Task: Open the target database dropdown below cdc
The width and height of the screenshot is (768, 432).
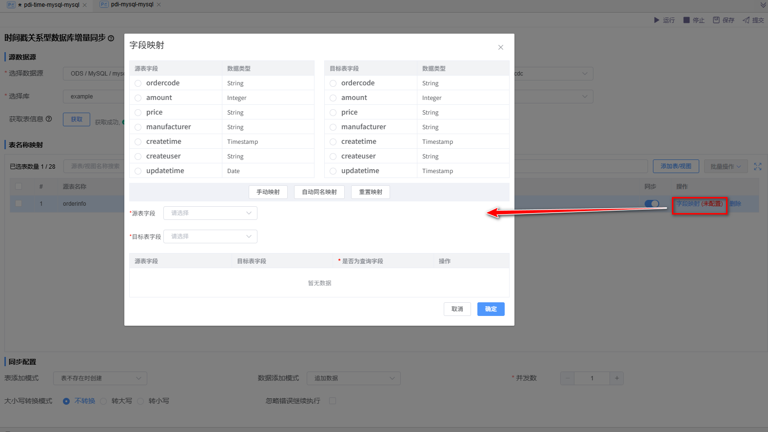Action: point(554,97)
